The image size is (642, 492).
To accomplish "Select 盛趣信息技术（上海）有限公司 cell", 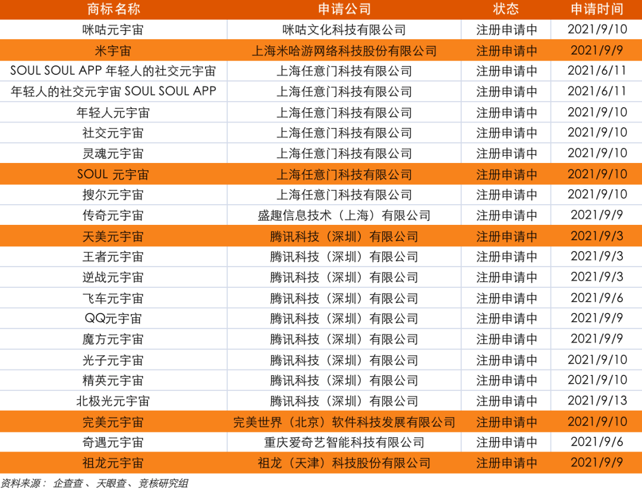I will pos(344,215).
